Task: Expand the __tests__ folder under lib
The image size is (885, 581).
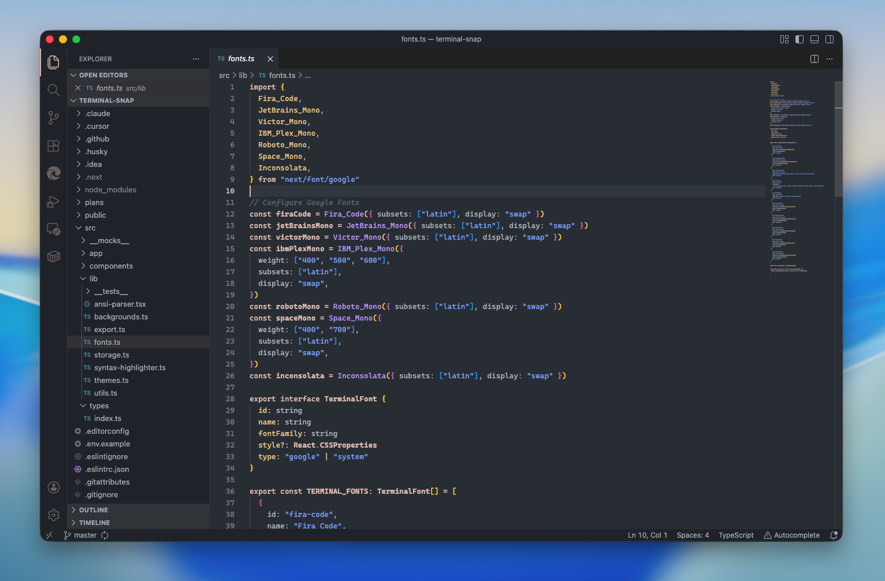Action: pos(138,292)
